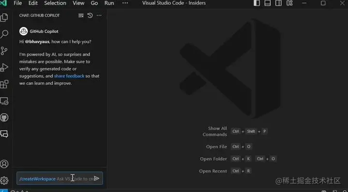Open the Manage gear menu
Image resolution: width=348 pixels, height=192 pixels.
4,180
